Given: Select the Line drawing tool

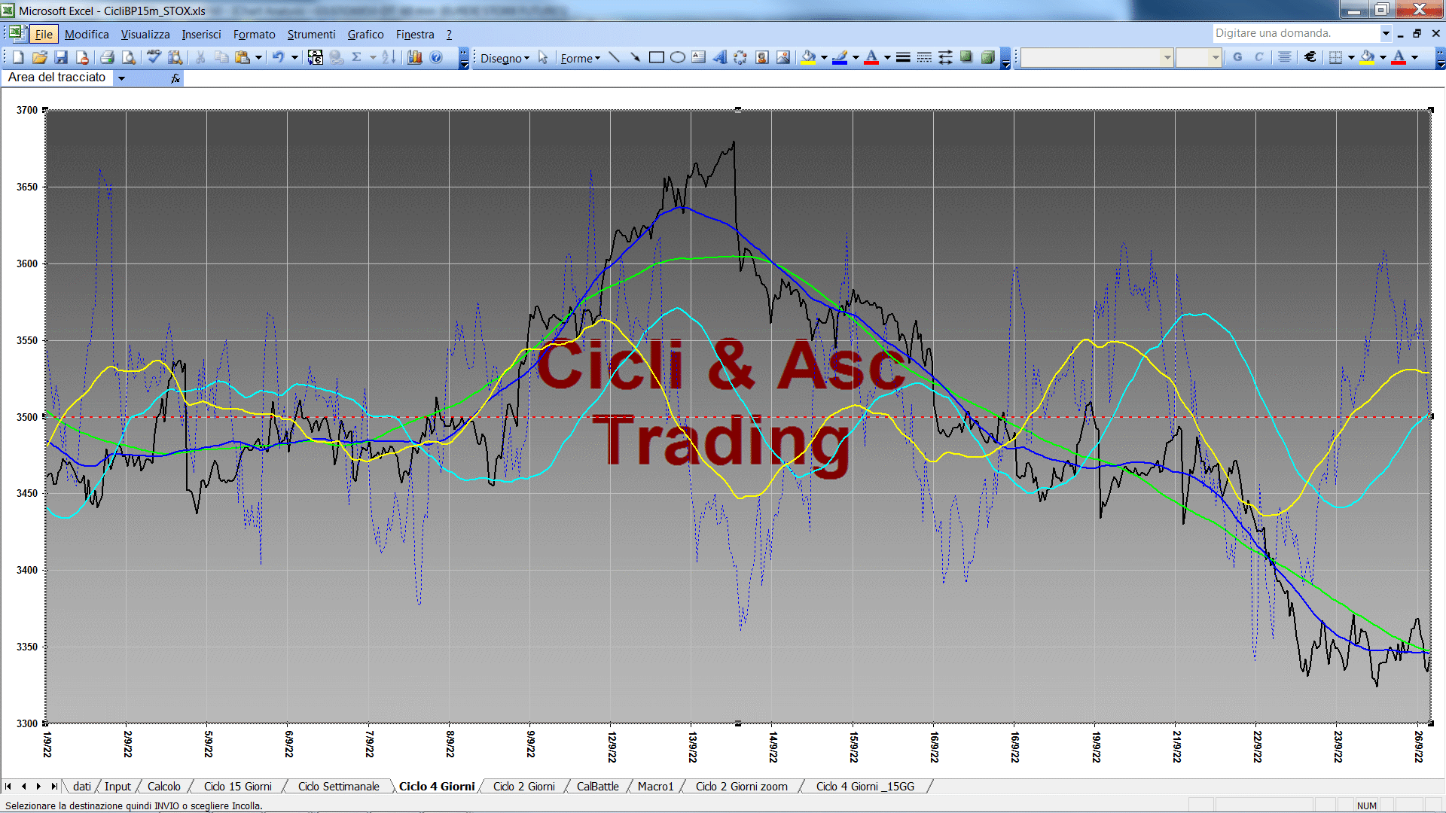Looking at the screenshot, I should tap(615, 57).
